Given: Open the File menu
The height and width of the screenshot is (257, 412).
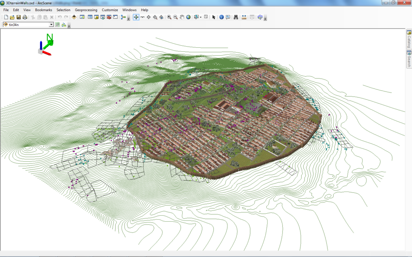Looking at the screenshot, I should point(6,10).
